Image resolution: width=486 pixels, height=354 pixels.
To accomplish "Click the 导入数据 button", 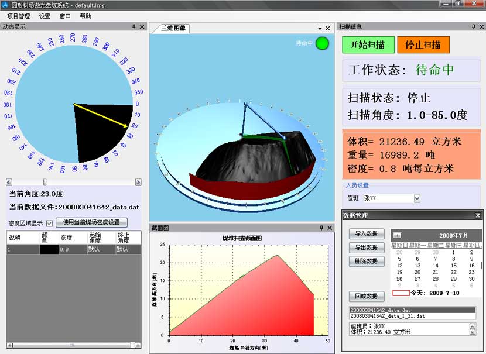I will (x=366, y=234).
